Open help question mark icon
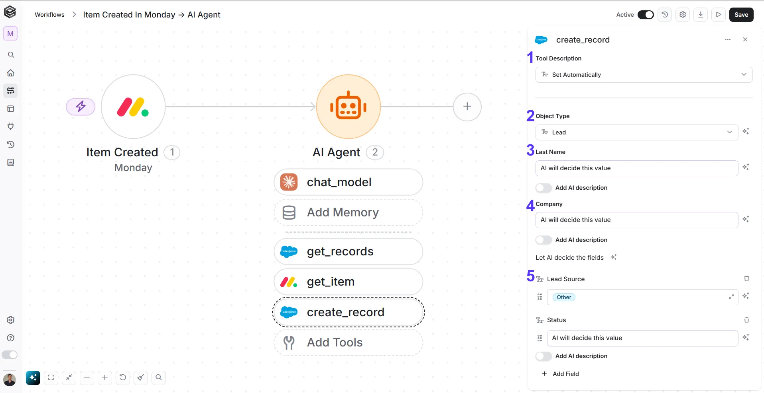764x393 pixels. tap(11, 338)
